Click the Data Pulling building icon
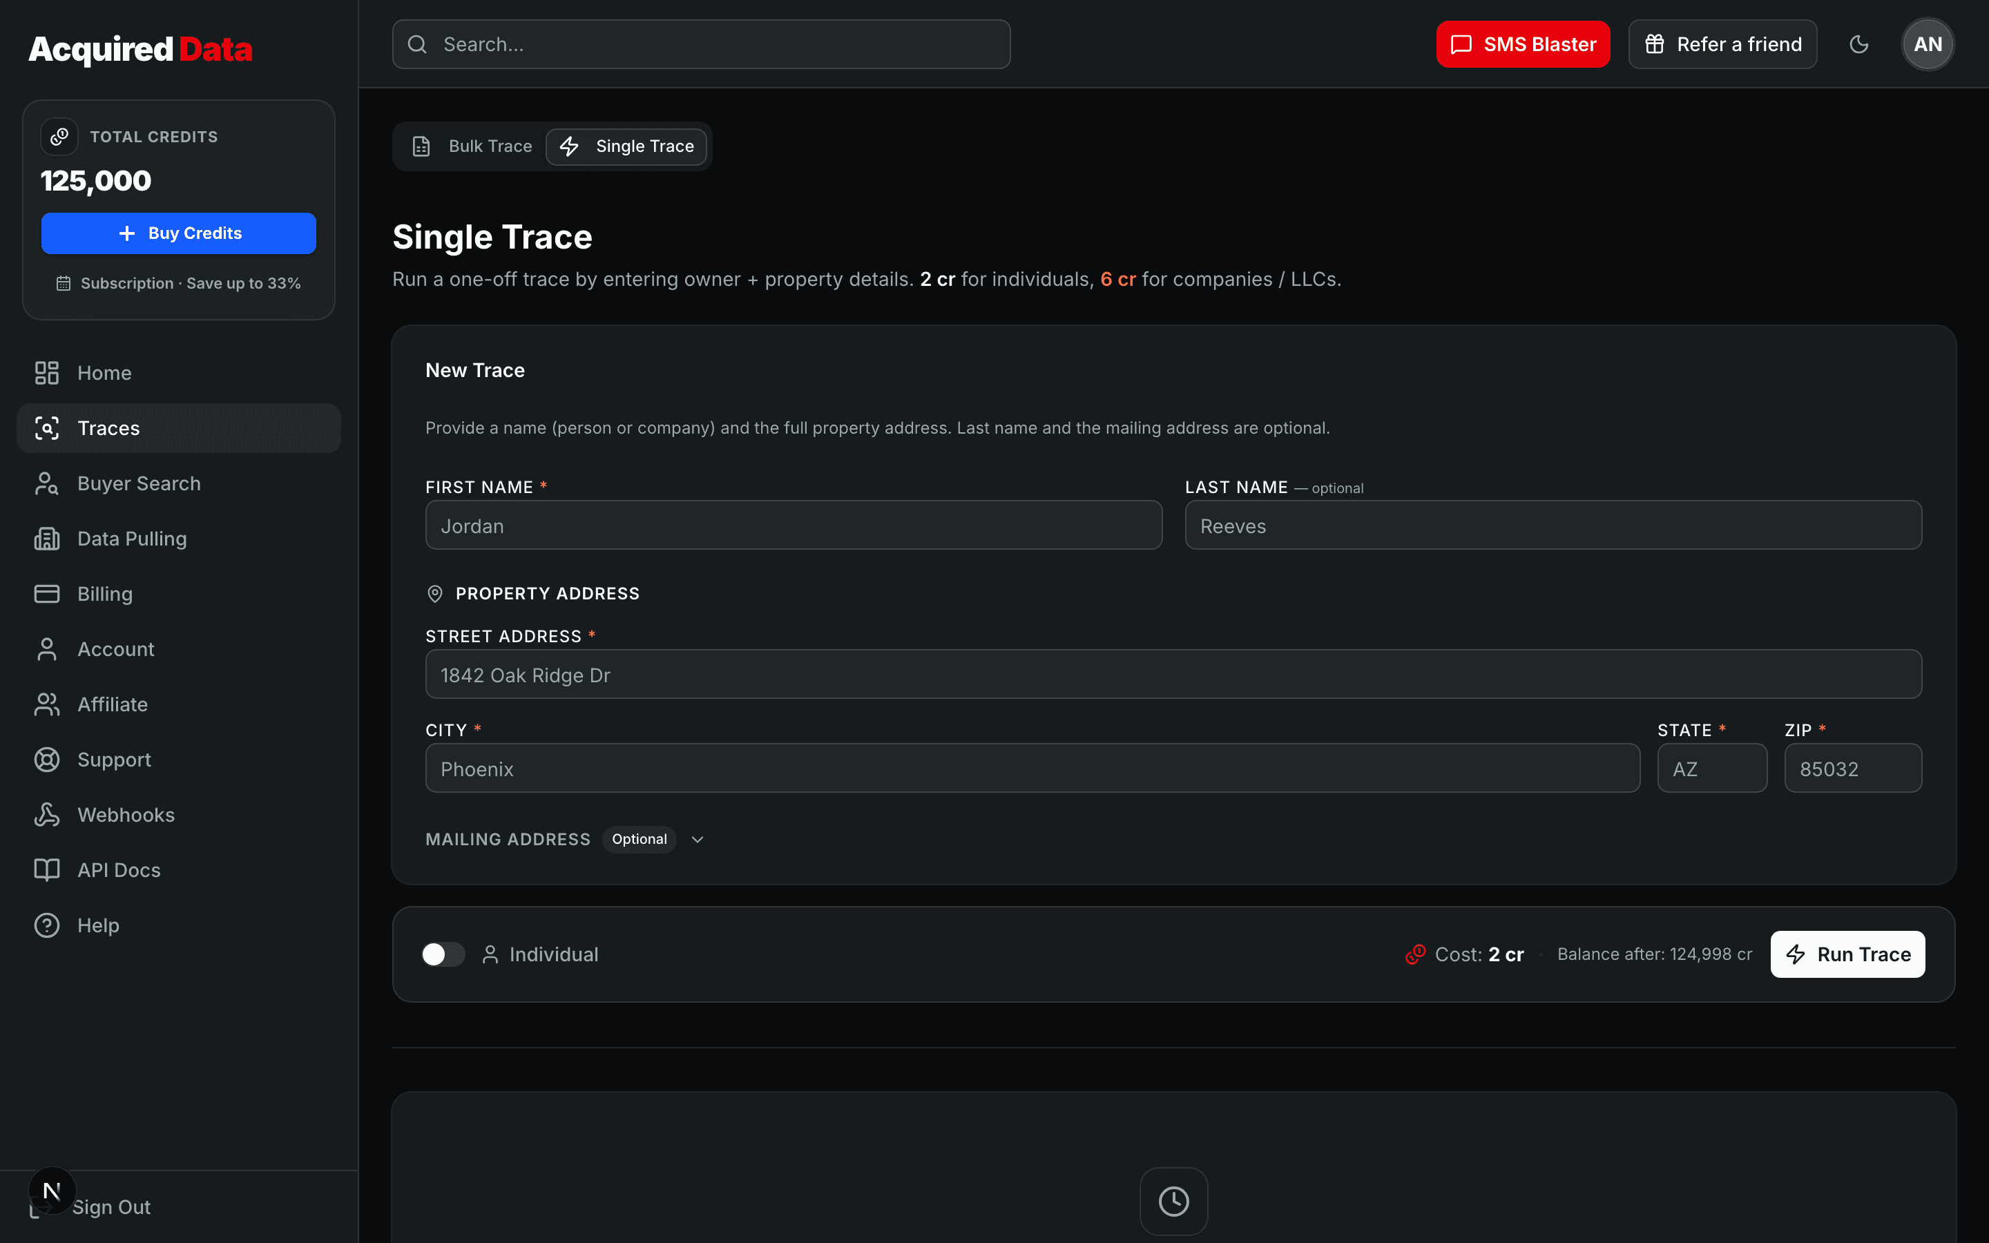The height and width of the screenshot is (1243, 1989). pyautogui.click(x=47, y=539)
